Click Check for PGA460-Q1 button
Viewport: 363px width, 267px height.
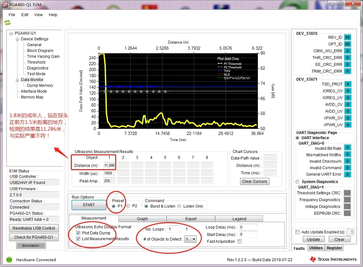34,237
